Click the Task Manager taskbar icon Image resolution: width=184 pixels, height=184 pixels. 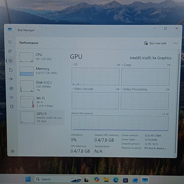point(145,180)
